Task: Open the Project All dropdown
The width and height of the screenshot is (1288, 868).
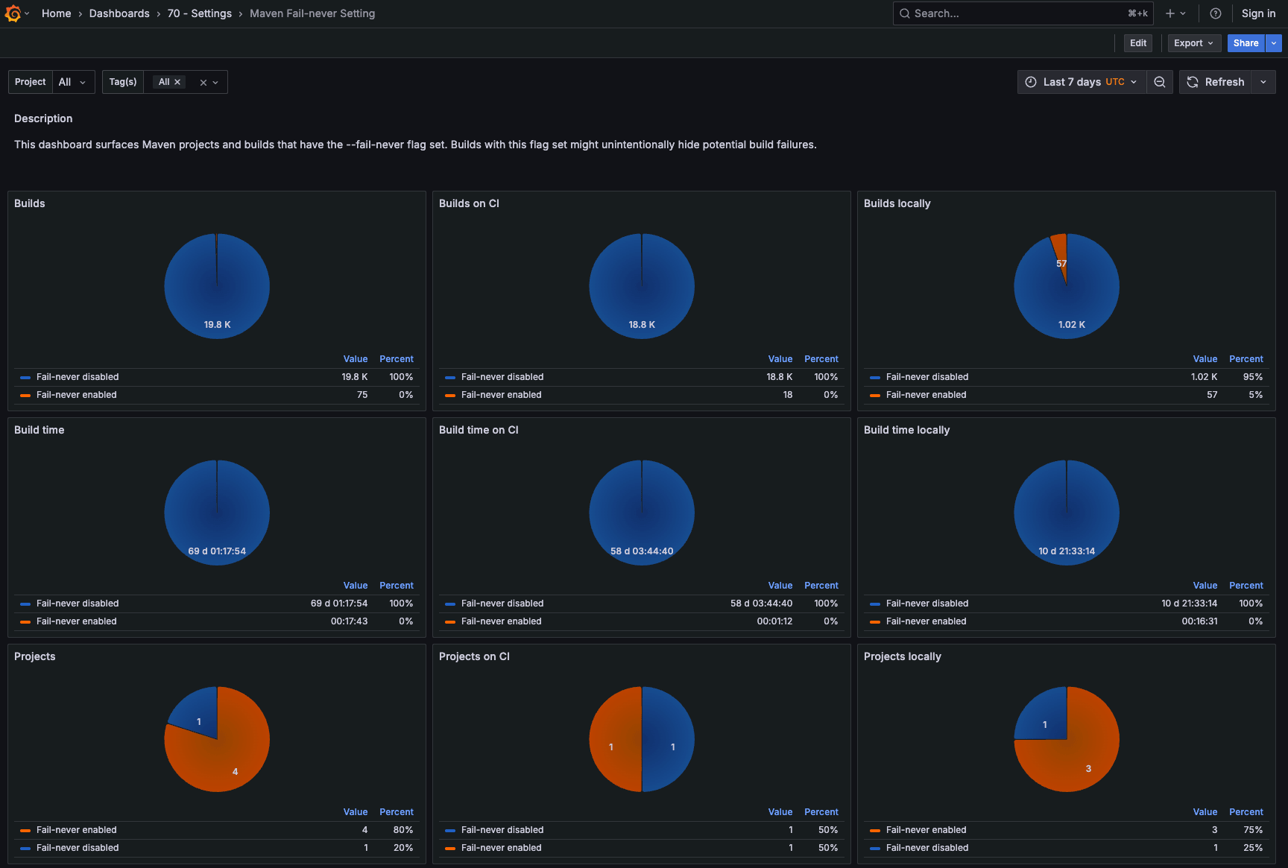Action: [x=73, y=82]
